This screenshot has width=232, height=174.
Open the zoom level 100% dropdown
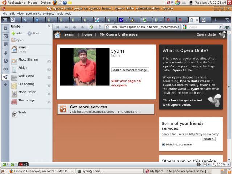(228, 164)
